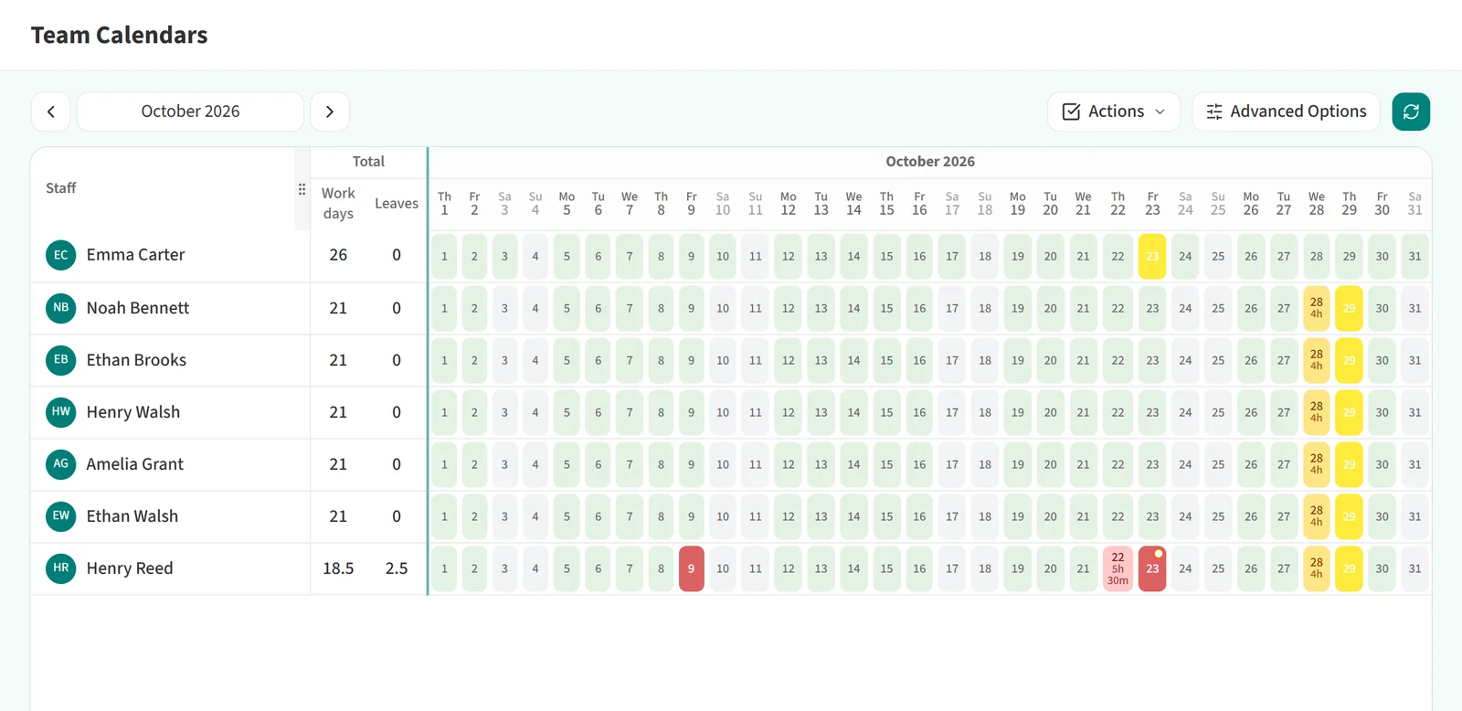This screenshot has height=711, width=1462.
Task: Click the green refresh icon button
Action: (x=1411, y=111)
